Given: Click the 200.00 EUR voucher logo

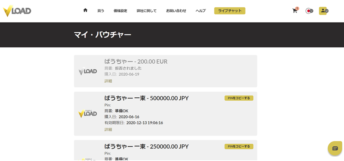Looking at the screenshot, I should tap(88, 71).
